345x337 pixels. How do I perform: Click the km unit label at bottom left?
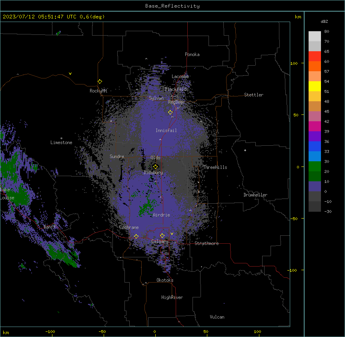coord(6,332)
